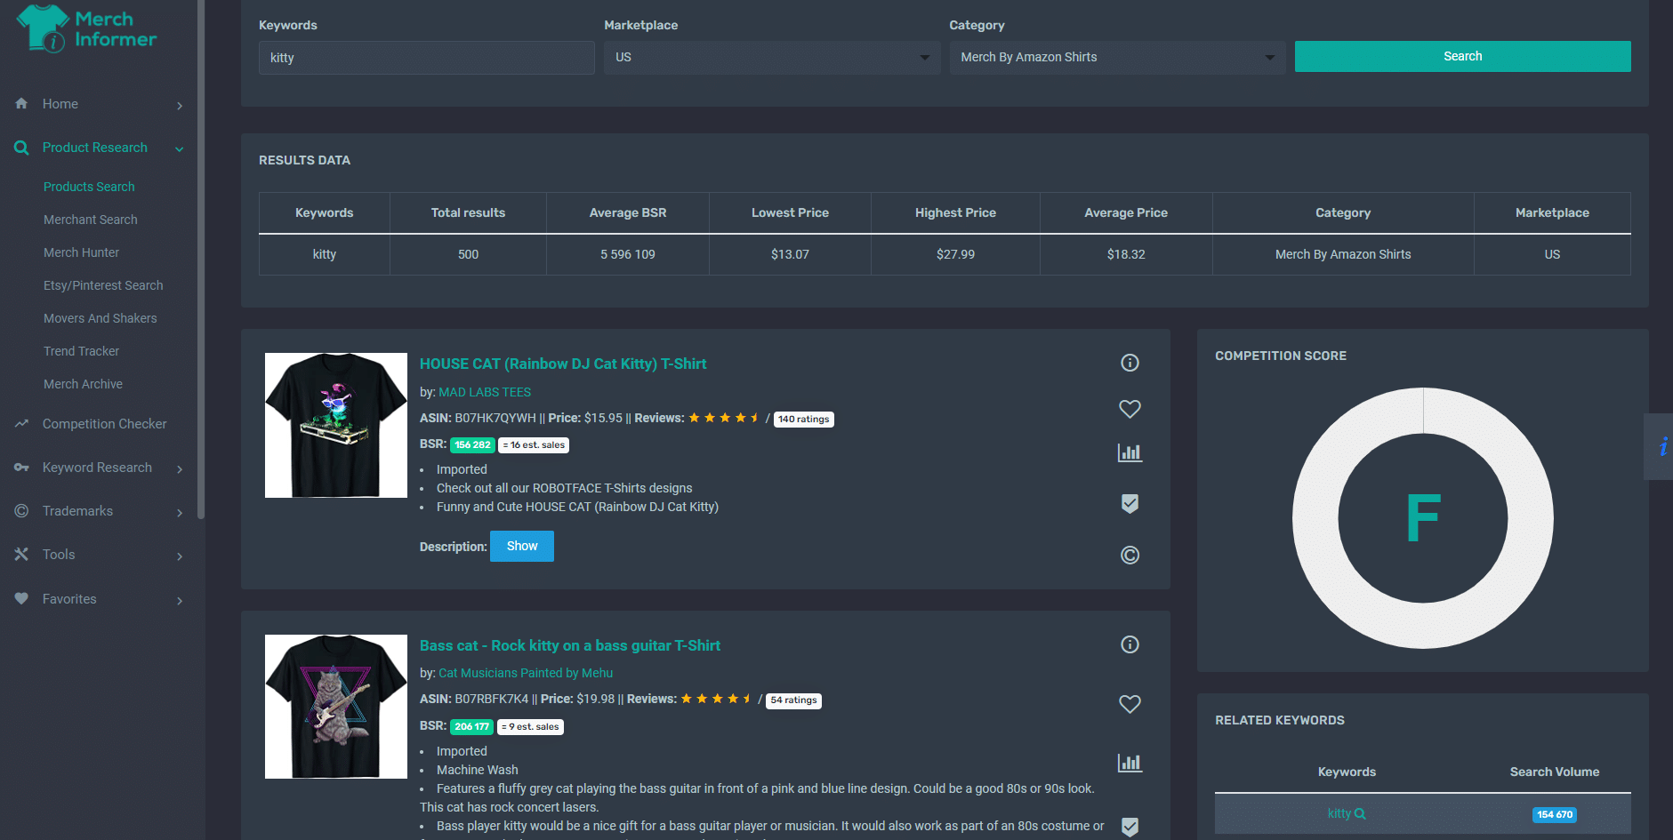Expand the Home menu chevron
This screenshot has height=840, width=1673.
pyautogui.click(x=180, y=106)
